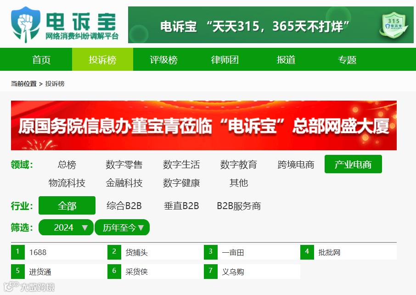Select the 产业电商 domain filter
The image size is (416, 295).
pos(353,164)
